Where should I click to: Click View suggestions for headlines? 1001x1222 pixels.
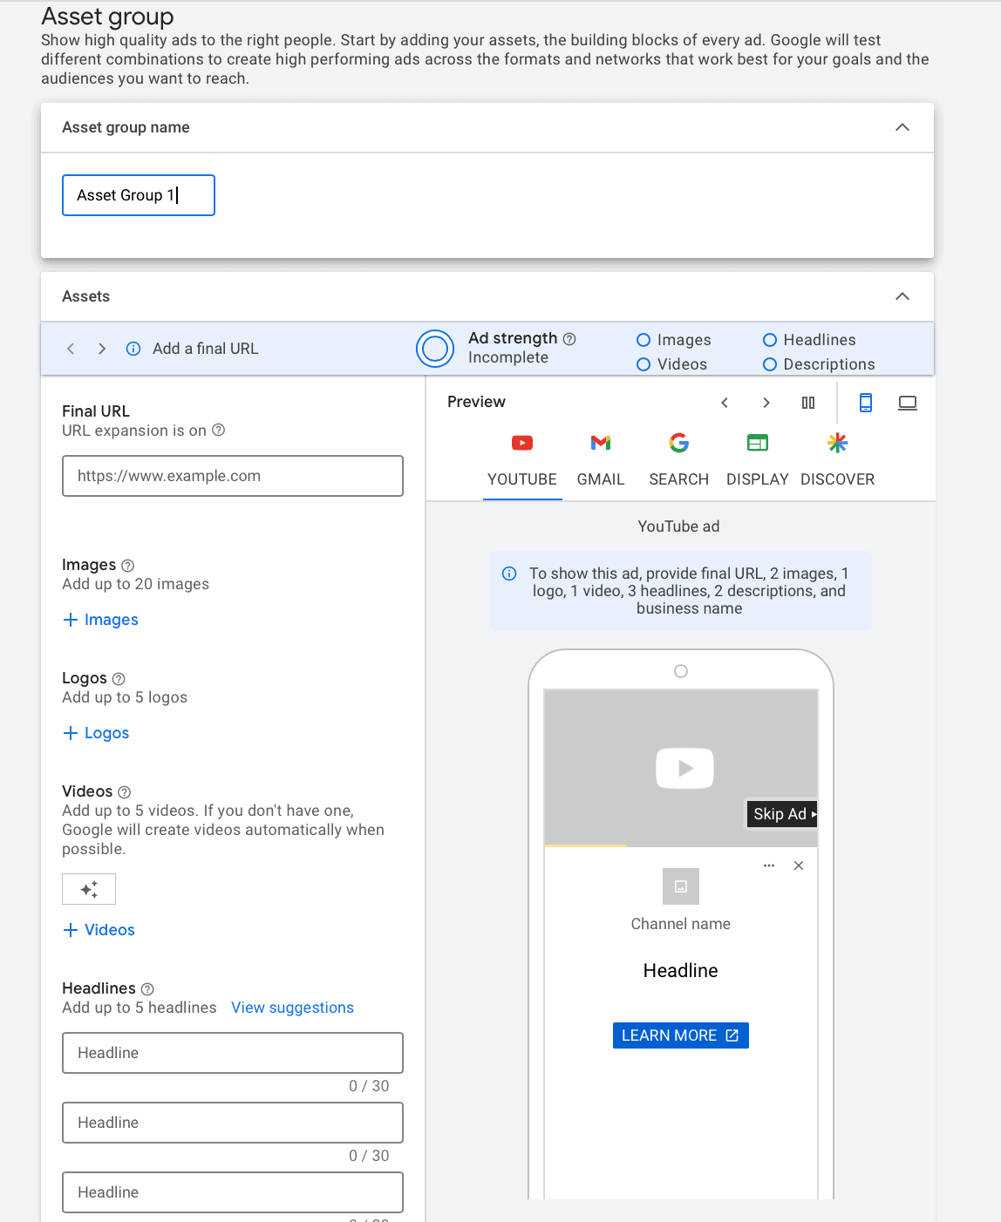click(x=292, y=1008)
